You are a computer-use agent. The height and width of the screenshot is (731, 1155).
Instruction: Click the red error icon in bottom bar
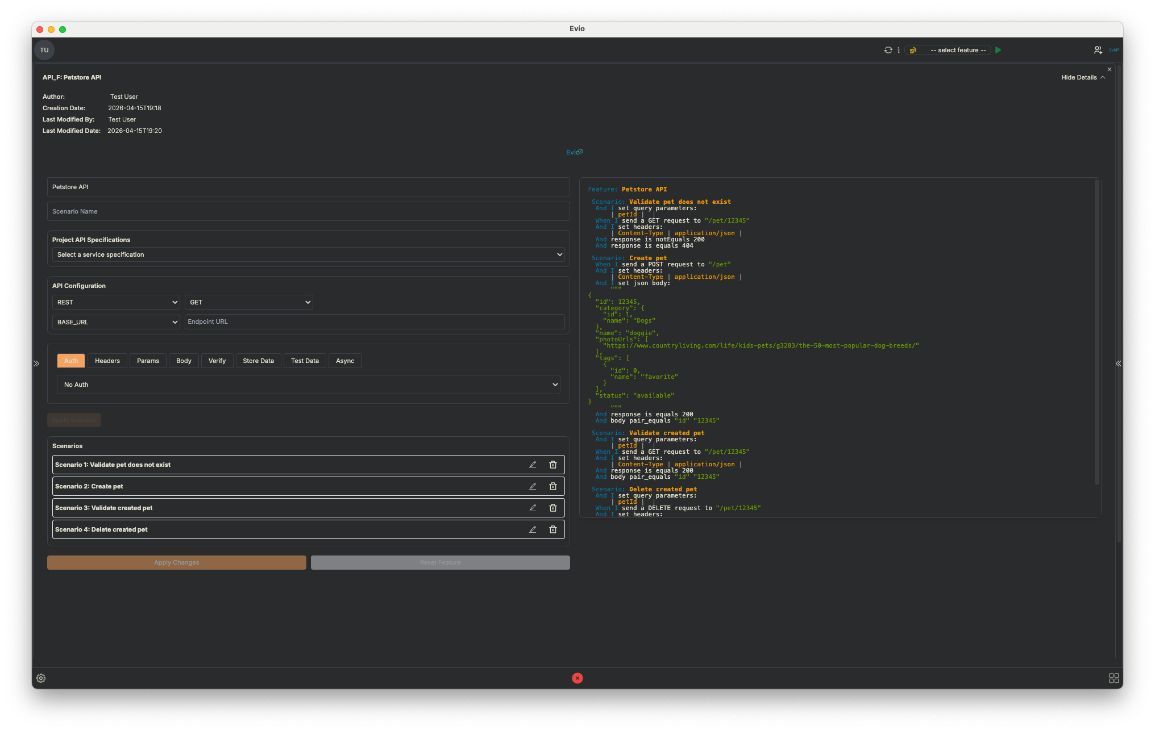click(x=577, y=678)
